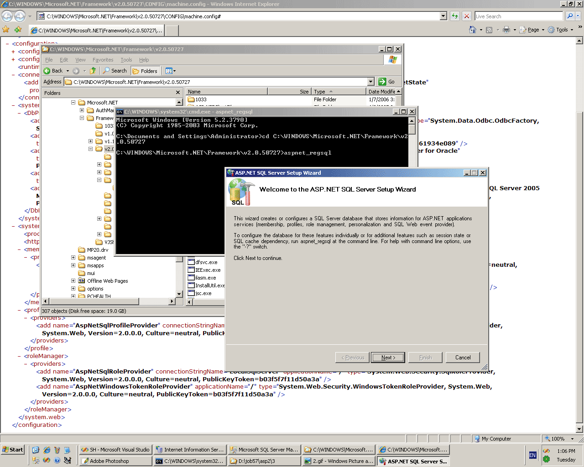
Task: Click the IE Home icon
Action: click(x=472, y=30)
